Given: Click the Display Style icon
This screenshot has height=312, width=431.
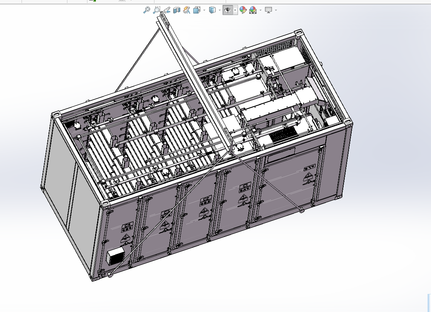Looking at the screenshot, I should [x=212, y=10].
